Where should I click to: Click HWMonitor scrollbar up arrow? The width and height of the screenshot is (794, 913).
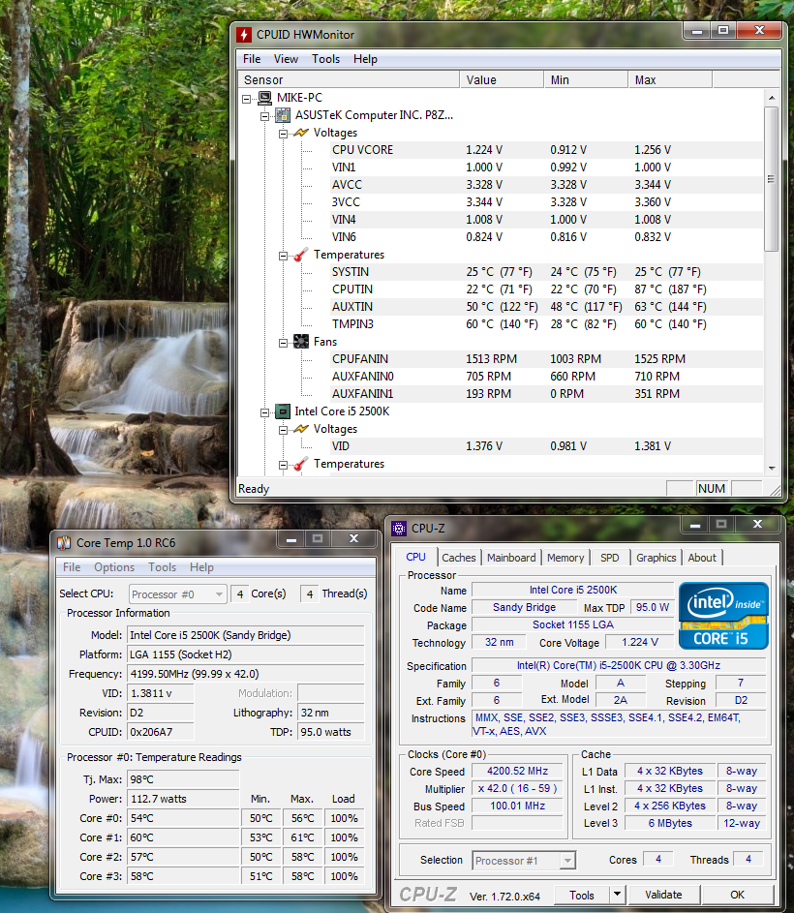772,97
